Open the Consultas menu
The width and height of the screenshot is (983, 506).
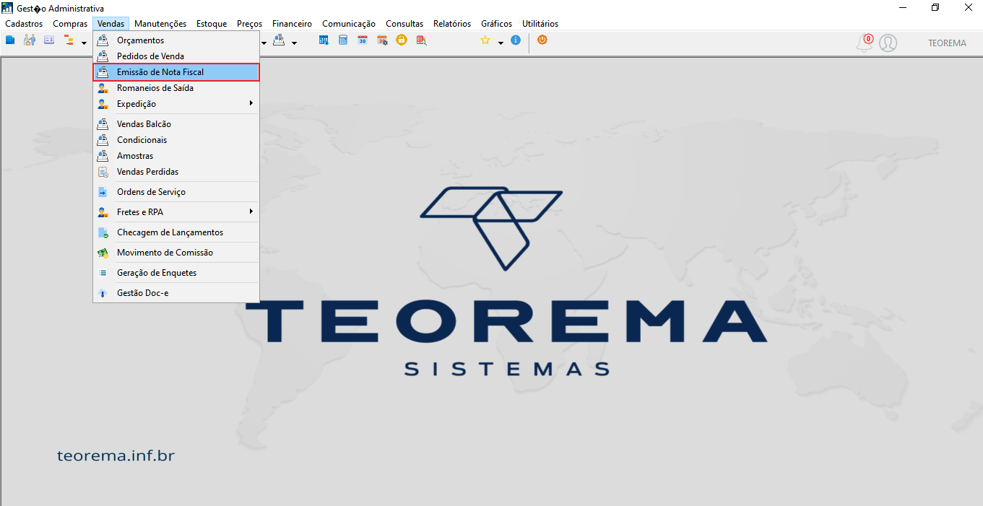pos(404,24)
